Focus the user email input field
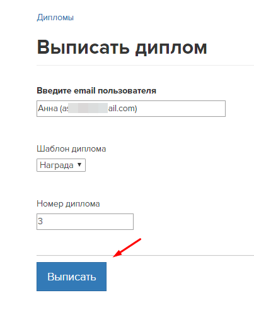 tap(131, 109)
